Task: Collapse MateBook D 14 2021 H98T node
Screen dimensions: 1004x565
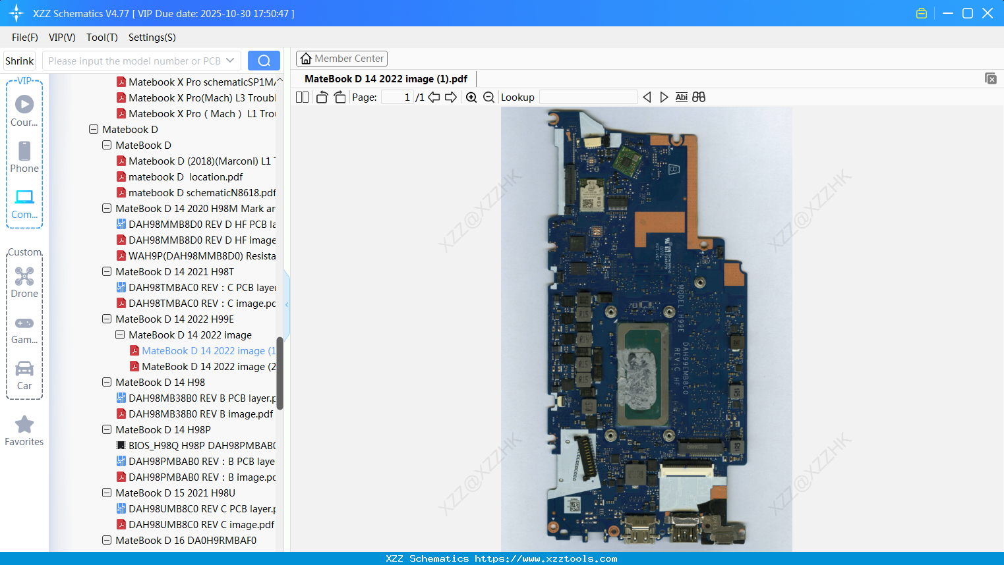Action: tap(107, 271)
